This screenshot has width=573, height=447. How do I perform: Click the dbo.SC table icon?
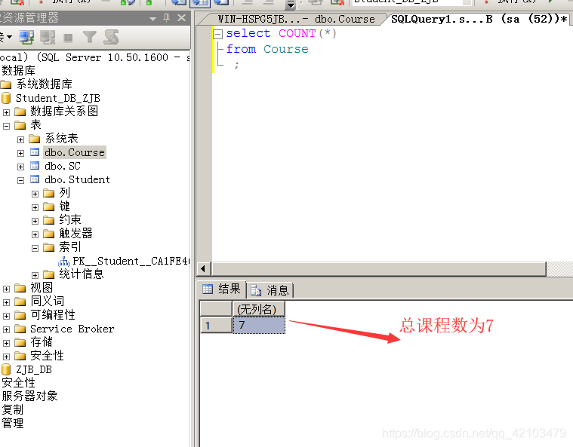coord(35,166)
